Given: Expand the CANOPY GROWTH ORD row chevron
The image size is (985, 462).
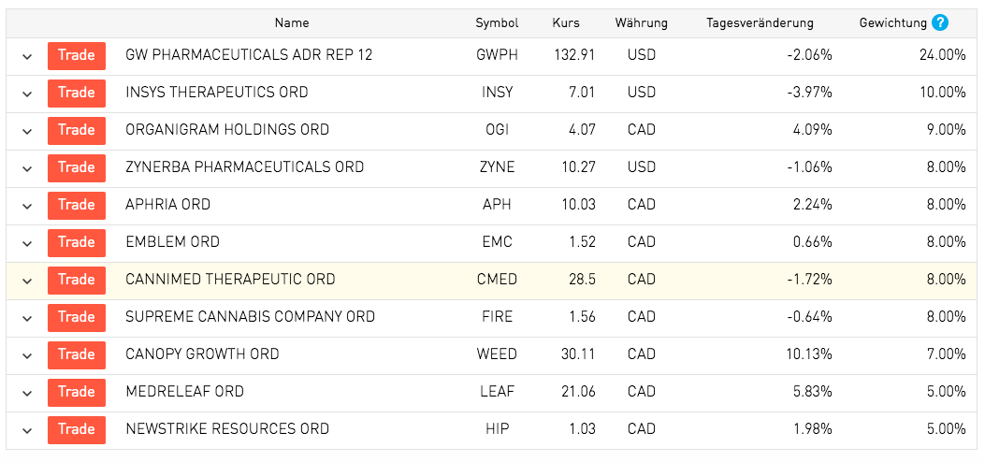Looking at the screenshot, I should pyautogui.click(x=27, y=356).
